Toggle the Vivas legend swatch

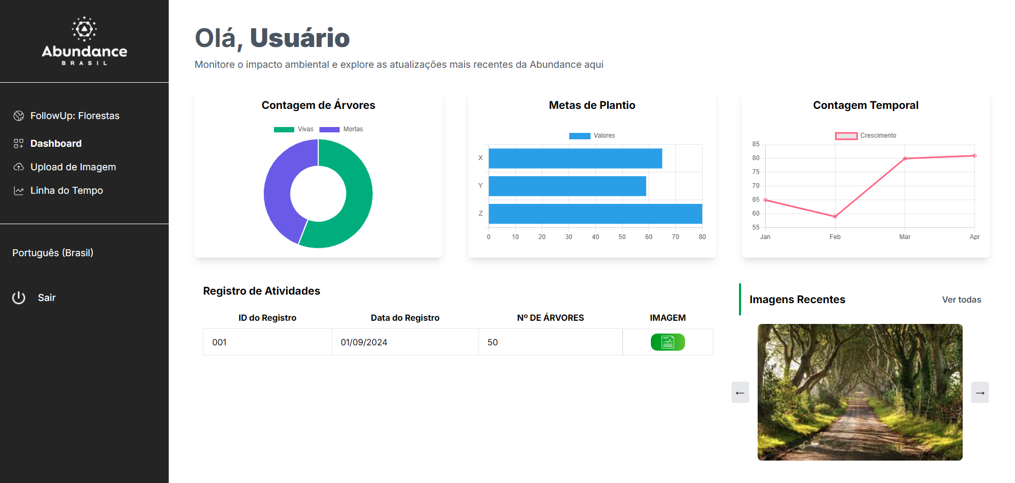(x=284, y=129)
